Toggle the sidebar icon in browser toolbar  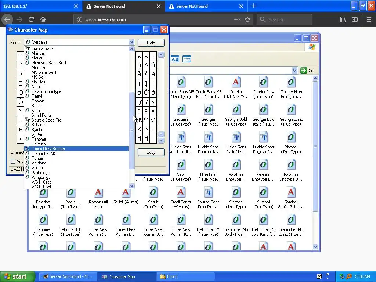point(355,19)
